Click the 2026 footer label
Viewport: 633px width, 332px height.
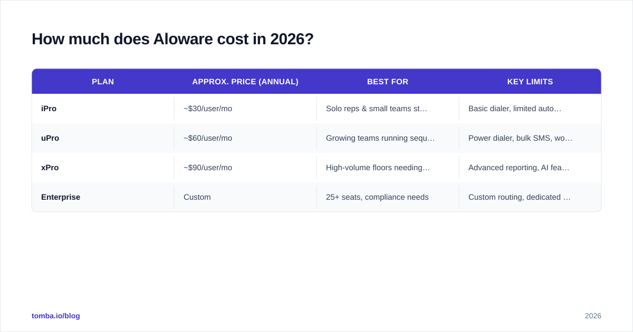pos(593,316)
